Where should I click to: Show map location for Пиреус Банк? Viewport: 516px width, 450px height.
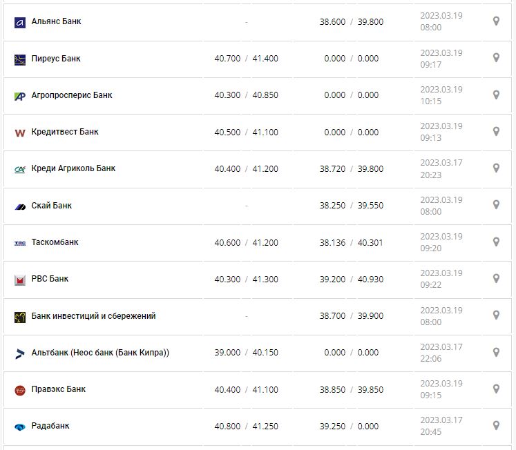(496, 58)
